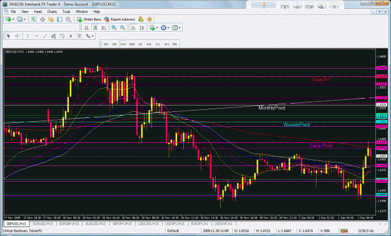Toggle the Expert Advisors button
The width and height of the screenshot is (391, 236).
coord(119,19)
